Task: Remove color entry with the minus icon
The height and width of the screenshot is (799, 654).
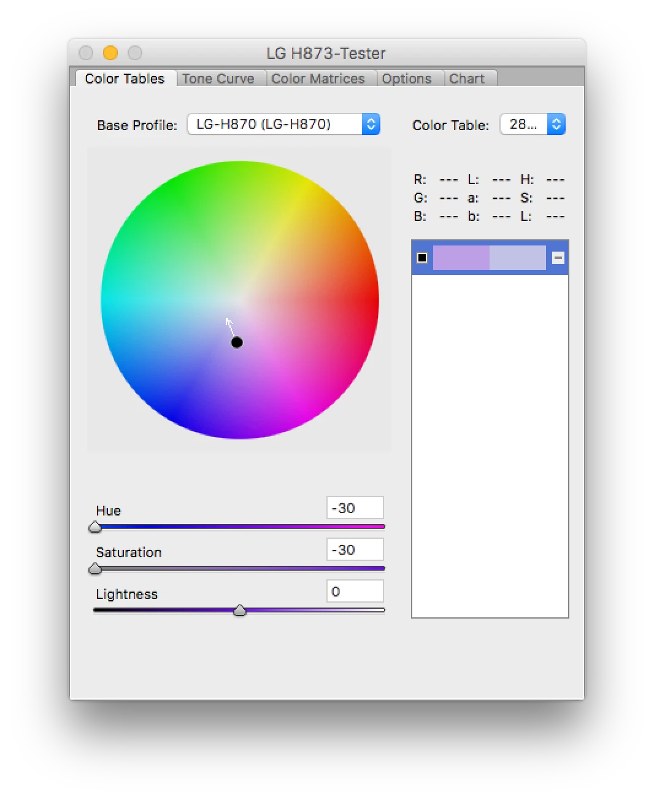Action: pos(558,258)
